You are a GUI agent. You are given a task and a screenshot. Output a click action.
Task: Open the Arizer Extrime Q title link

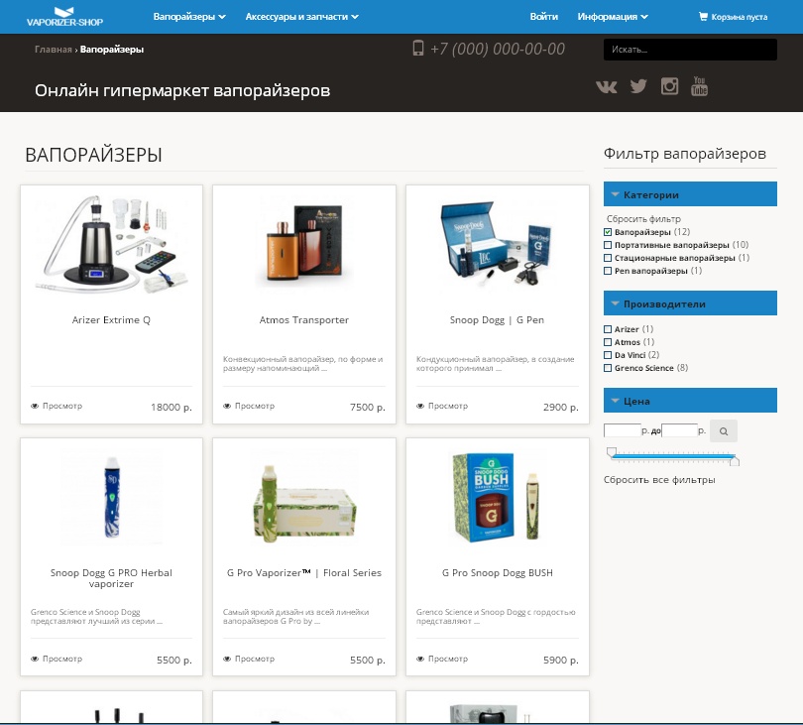click(111, 319)
